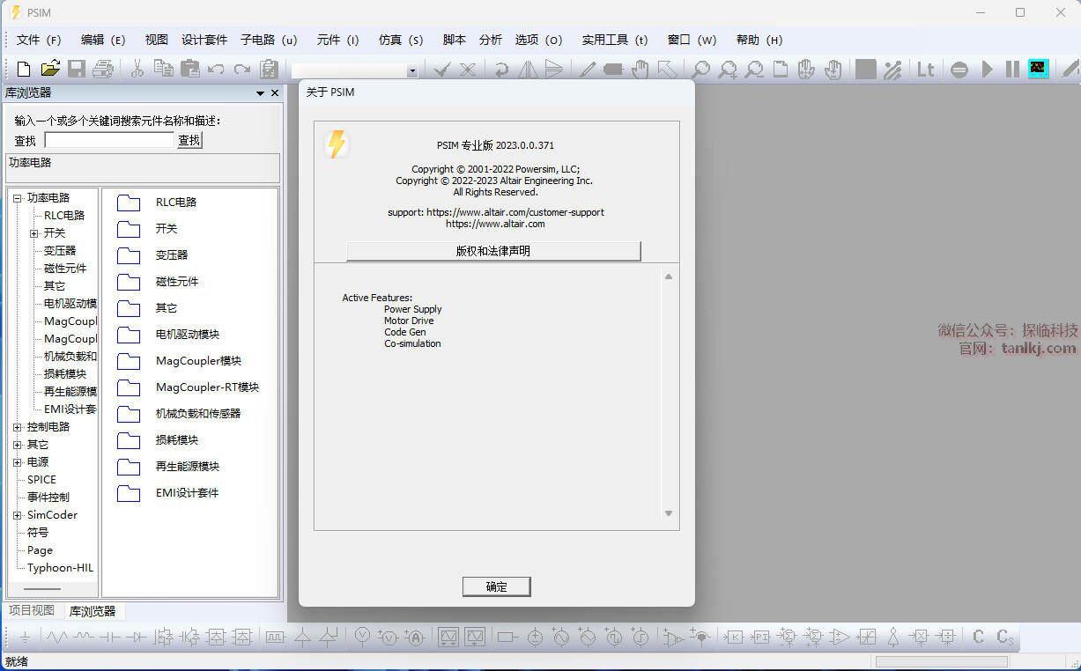Click the 查找 search button
Viewport: 1081px width, 671px height.
coord(189,141)
